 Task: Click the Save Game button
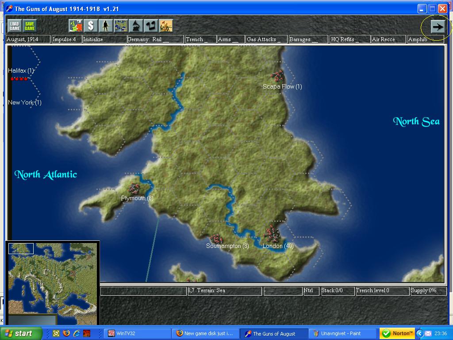point(30,26)
